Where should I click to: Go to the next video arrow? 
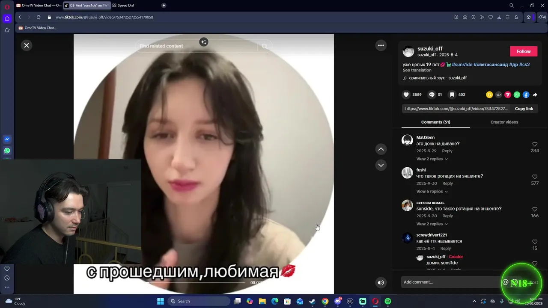(x=381, y=165)
